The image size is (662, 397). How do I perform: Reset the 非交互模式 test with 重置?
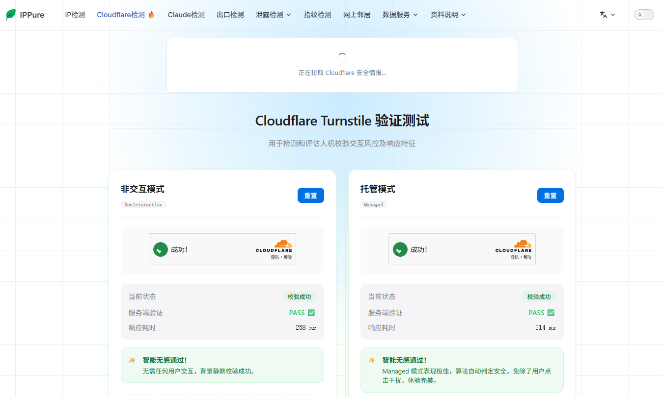311,195
